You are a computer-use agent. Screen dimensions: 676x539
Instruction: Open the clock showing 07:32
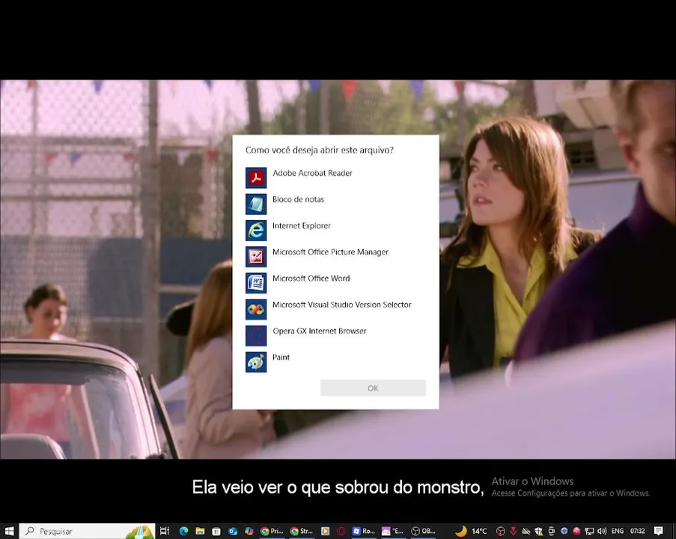(x=638, y=531)
